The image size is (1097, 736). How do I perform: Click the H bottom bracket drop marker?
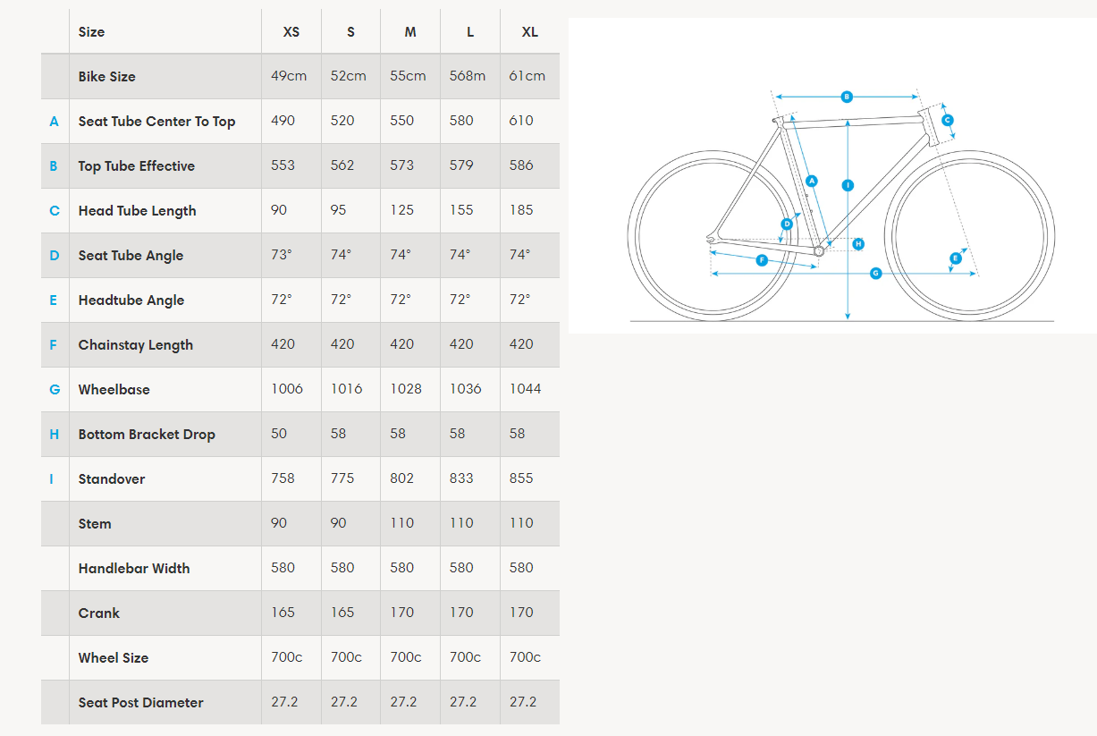858,243
